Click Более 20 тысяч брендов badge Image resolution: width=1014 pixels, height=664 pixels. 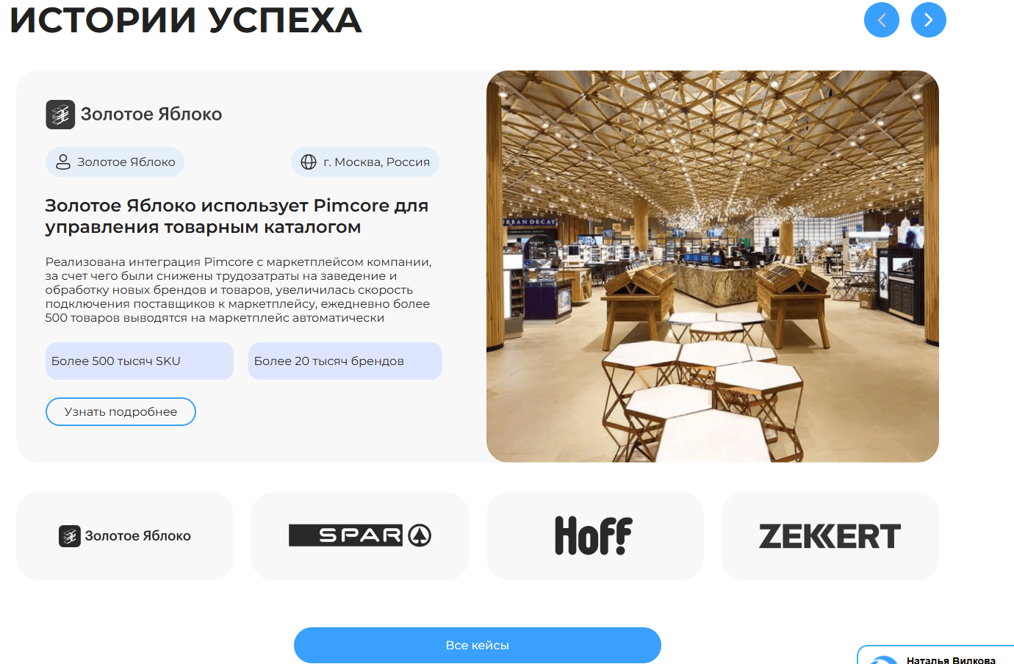click(345, 361)
